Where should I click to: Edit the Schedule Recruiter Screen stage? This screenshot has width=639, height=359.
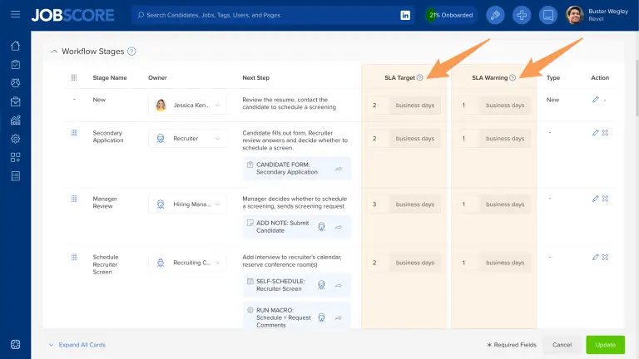[x=596, y=258]
